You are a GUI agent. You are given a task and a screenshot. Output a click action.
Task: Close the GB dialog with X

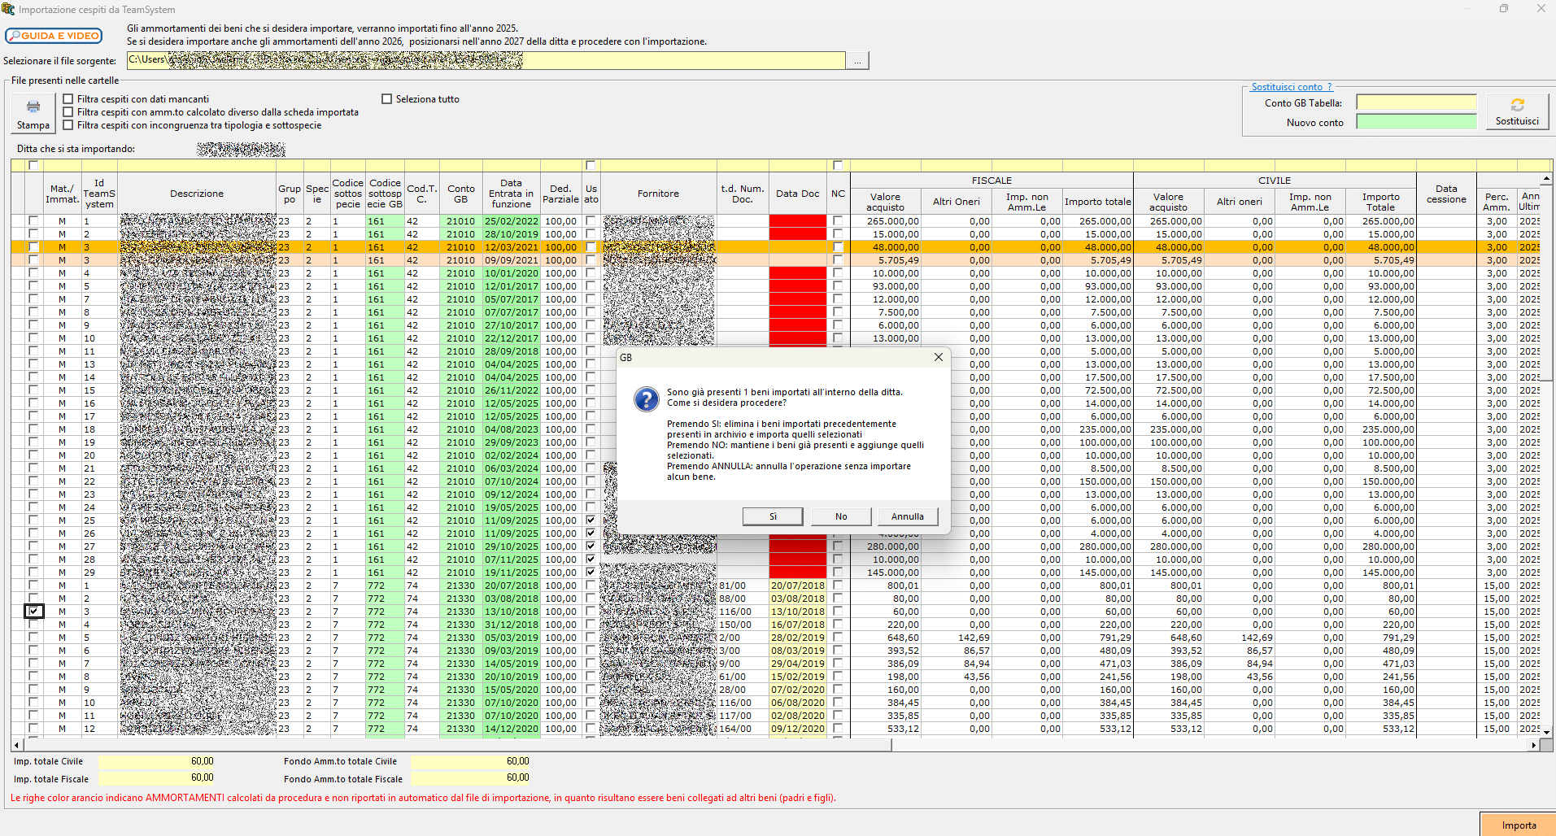(x=938, y=357)
